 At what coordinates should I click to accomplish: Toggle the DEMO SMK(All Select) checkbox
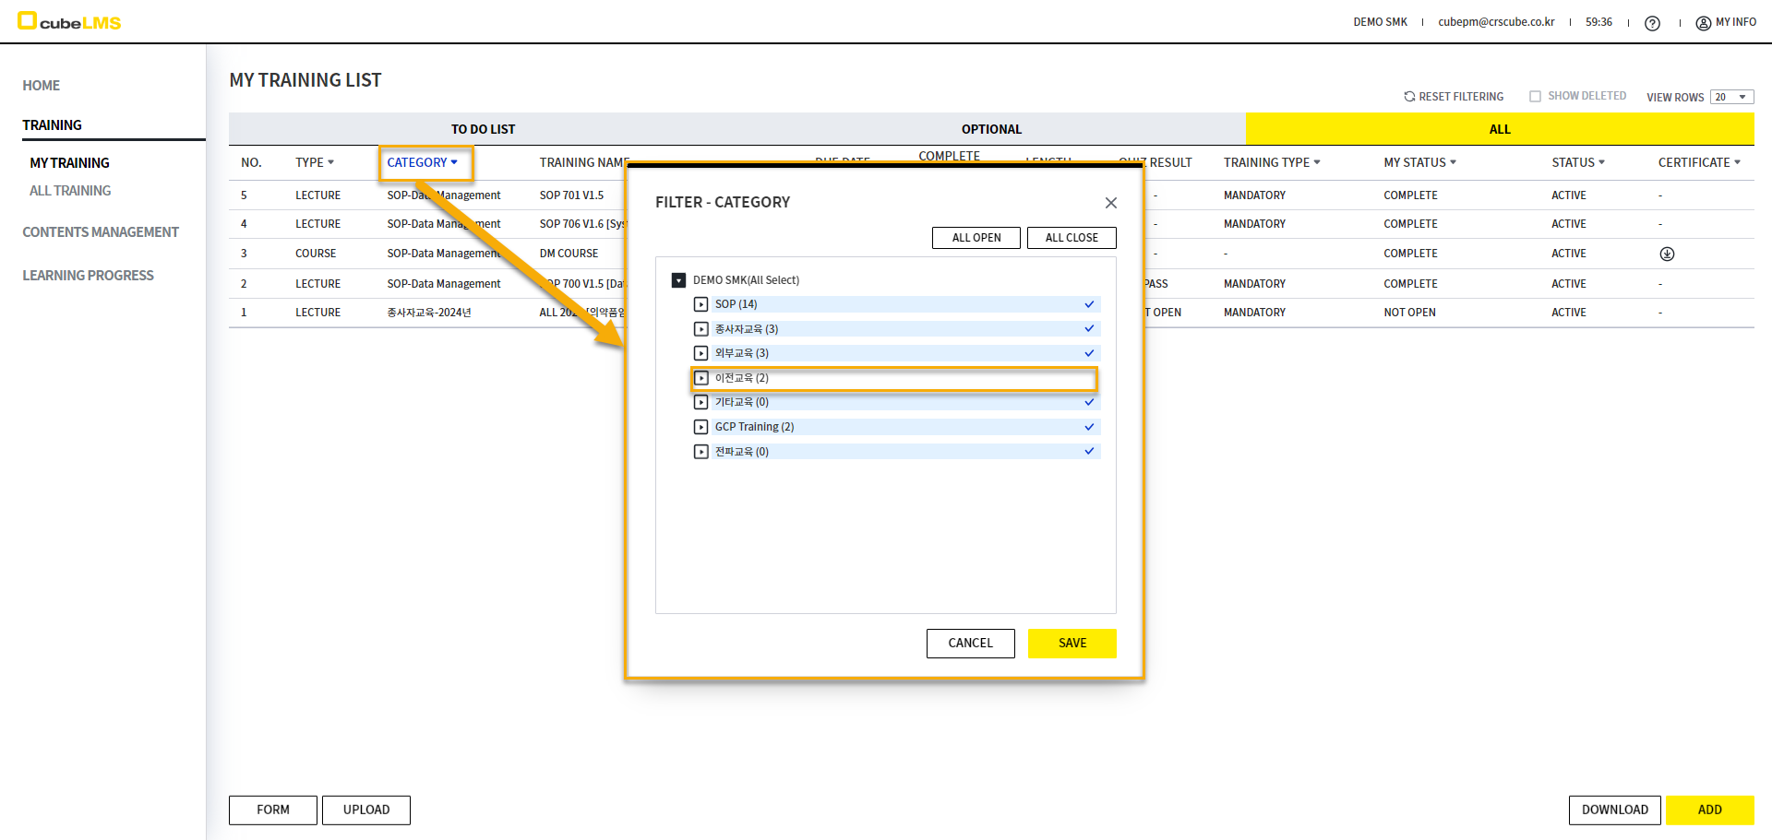point(678,280)
